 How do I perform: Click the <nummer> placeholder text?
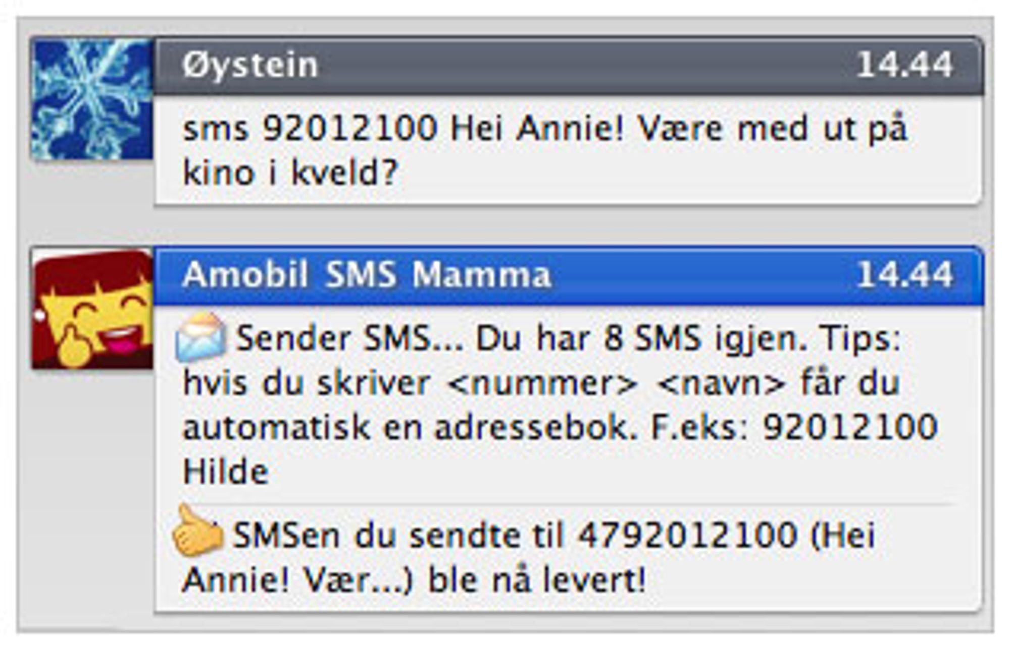pos(543,383)
